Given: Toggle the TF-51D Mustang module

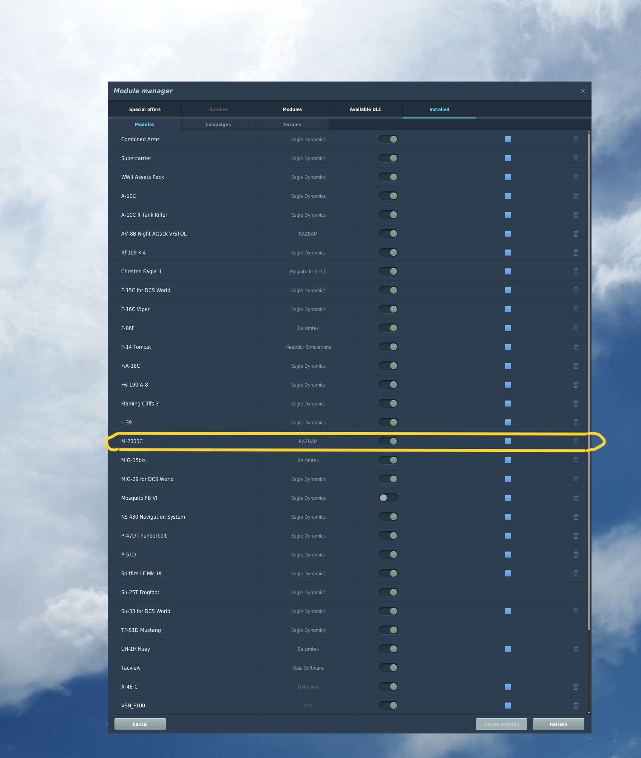Looking at the screenshot, I should pyautogui.click(x=388, y=630).
